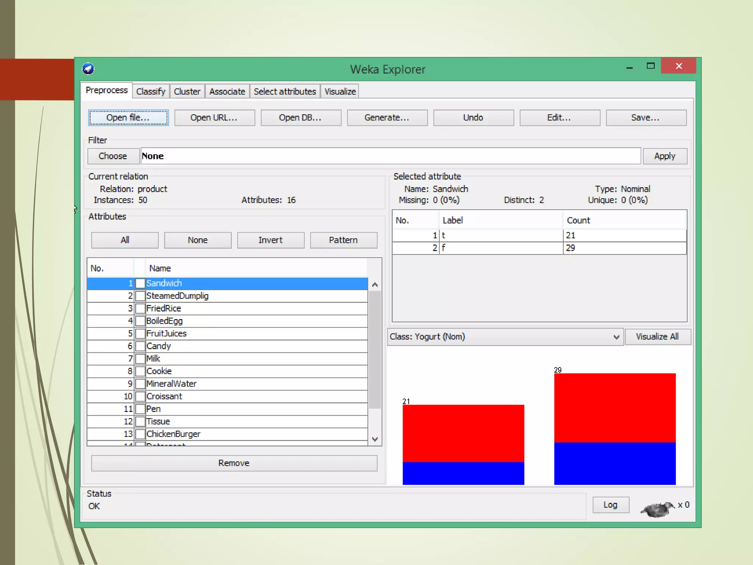Close the Weka Explorer window

[678, 66]
